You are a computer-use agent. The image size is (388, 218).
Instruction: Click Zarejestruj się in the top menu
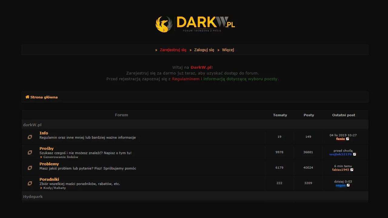(173, 50)
